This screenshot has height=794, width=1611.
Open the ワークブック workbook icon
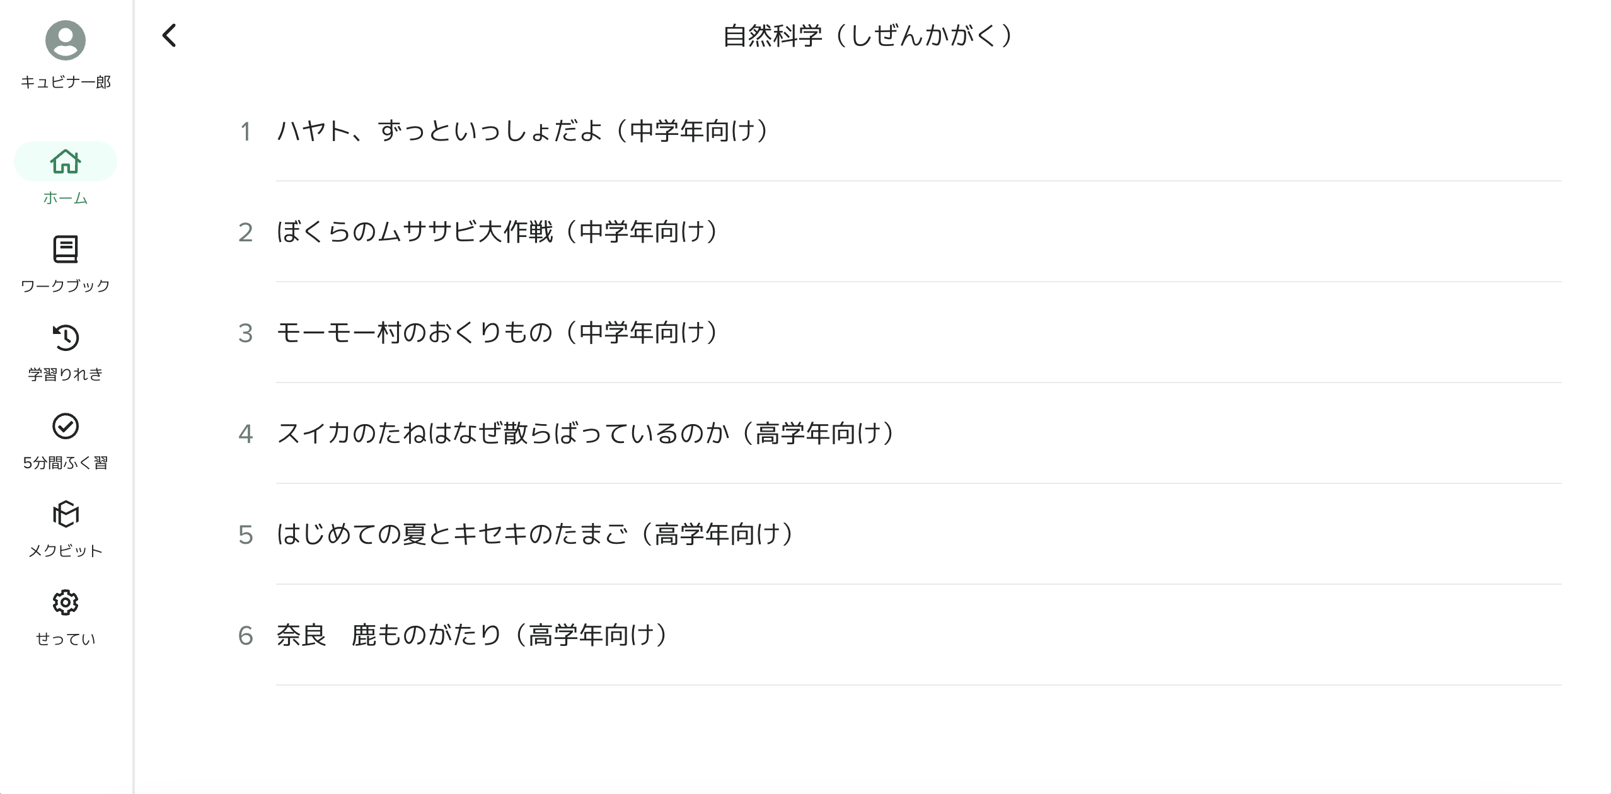(66, 250)
